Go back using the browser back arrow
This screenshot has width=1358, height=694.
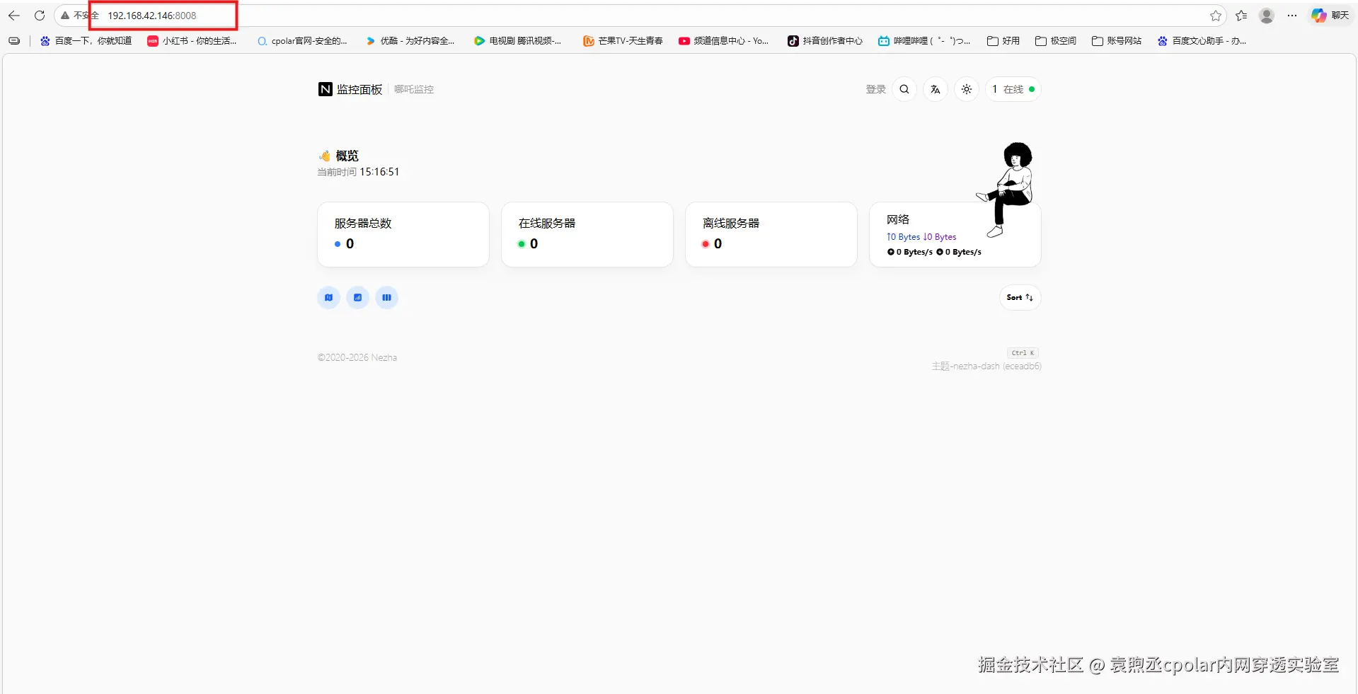(x=14, y=16)
